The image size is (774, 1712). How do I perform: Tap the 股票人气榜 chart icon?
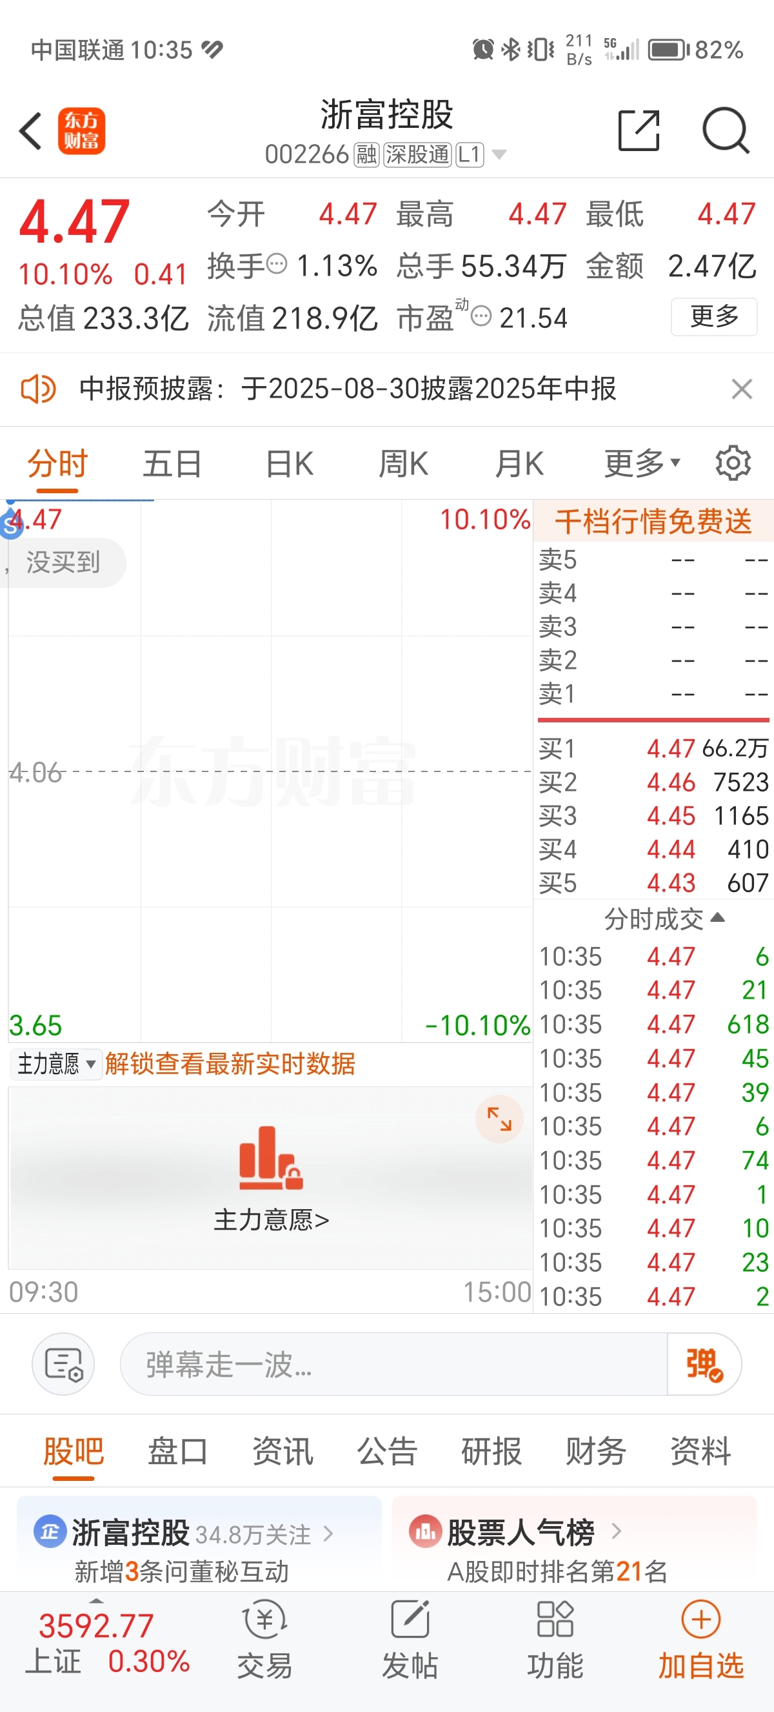pos(425,1532)
